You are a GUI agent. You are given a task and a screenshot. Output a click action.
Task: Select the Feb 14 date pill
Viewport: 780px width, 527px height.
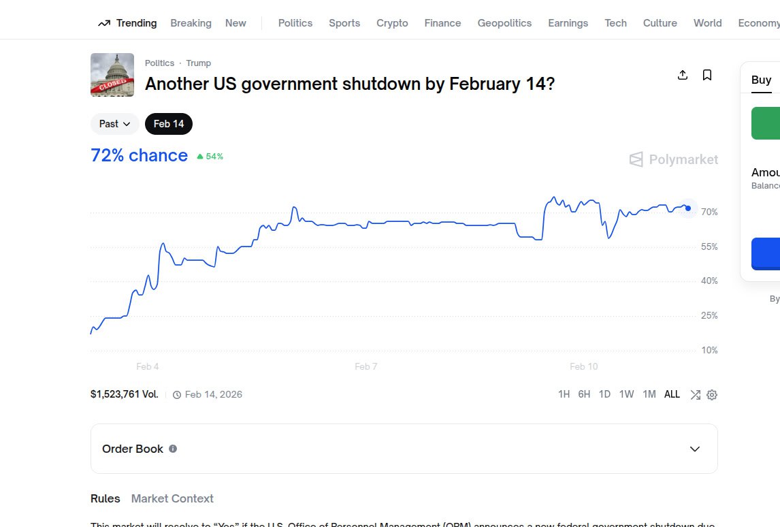169,124
